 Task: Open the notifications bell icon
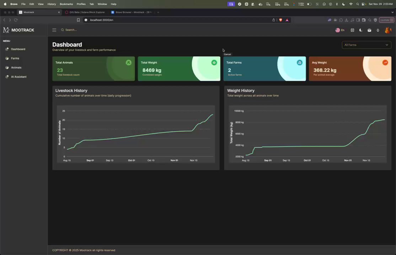[x=378, y=30]
